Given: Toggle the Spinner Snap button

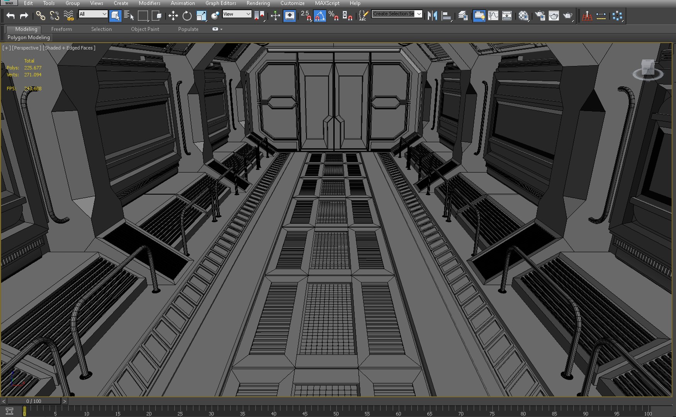Looking at the screenshot, I should click(347, 16).
